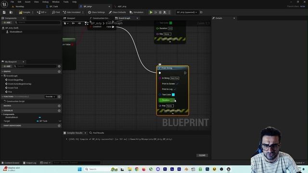Stop the play session
The image size is (308, 173).
point(160,12)
